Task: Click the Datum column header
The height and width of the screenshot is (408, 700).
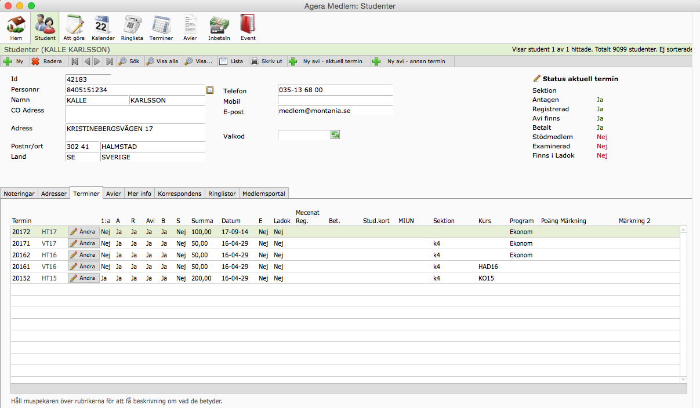Action: pos(231,221)
